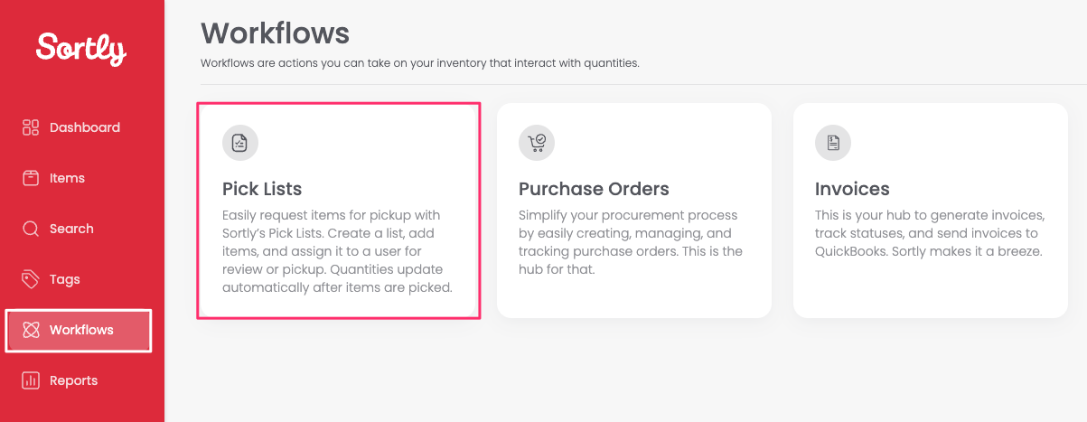The image size is (1087, 422).
Task: Click the Sortly logo
Action: pos(81,49)
